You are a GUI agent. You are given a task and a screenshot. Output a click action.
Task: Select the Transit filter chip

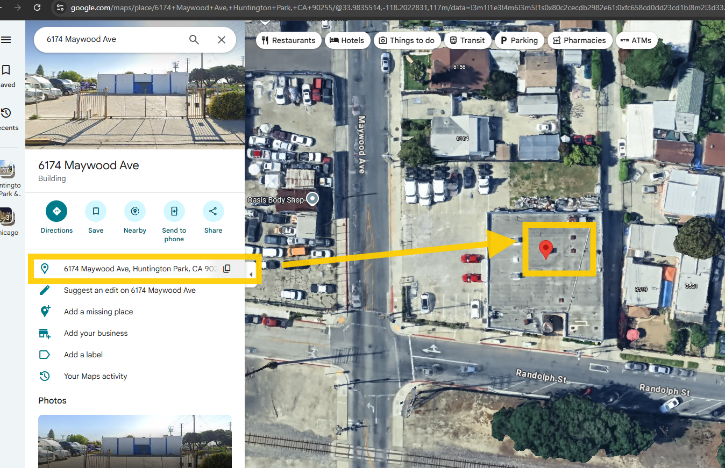(x=467, y=40)
